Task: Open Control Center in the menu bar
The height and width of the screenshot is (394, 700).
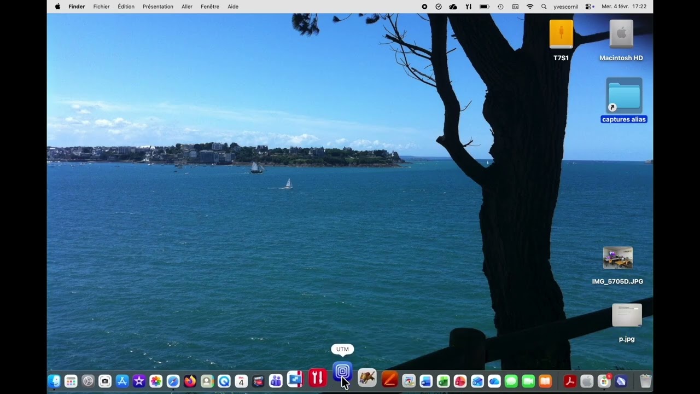Action: click(x=590, y=7)
